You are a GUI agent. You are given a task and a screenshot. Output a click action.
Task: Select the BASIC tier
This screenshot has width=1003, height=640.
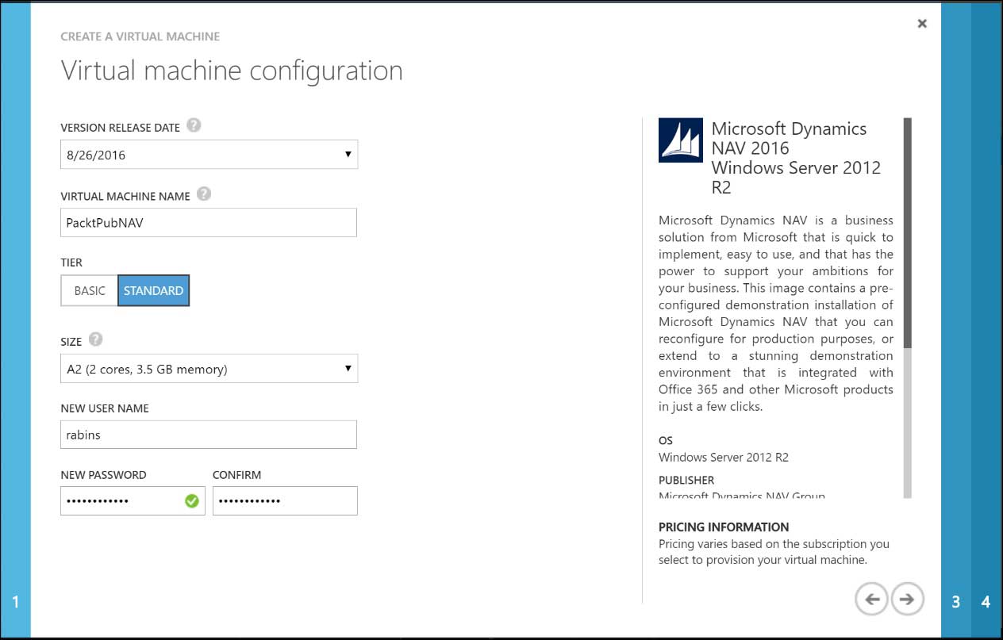89,290
